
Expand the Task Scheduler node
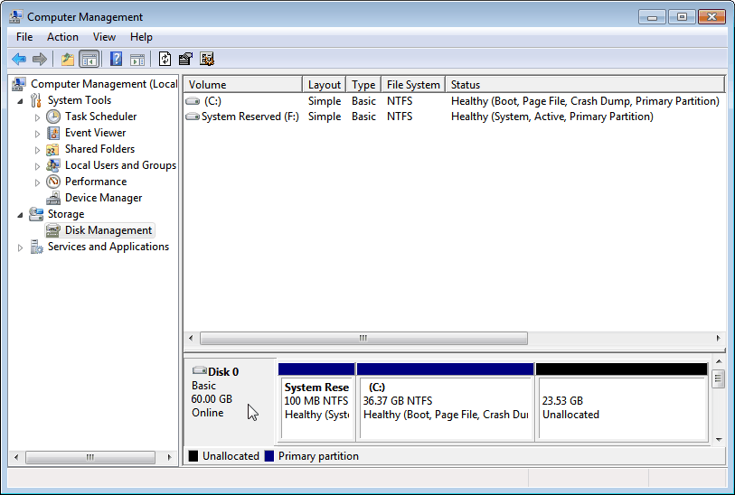37,117
